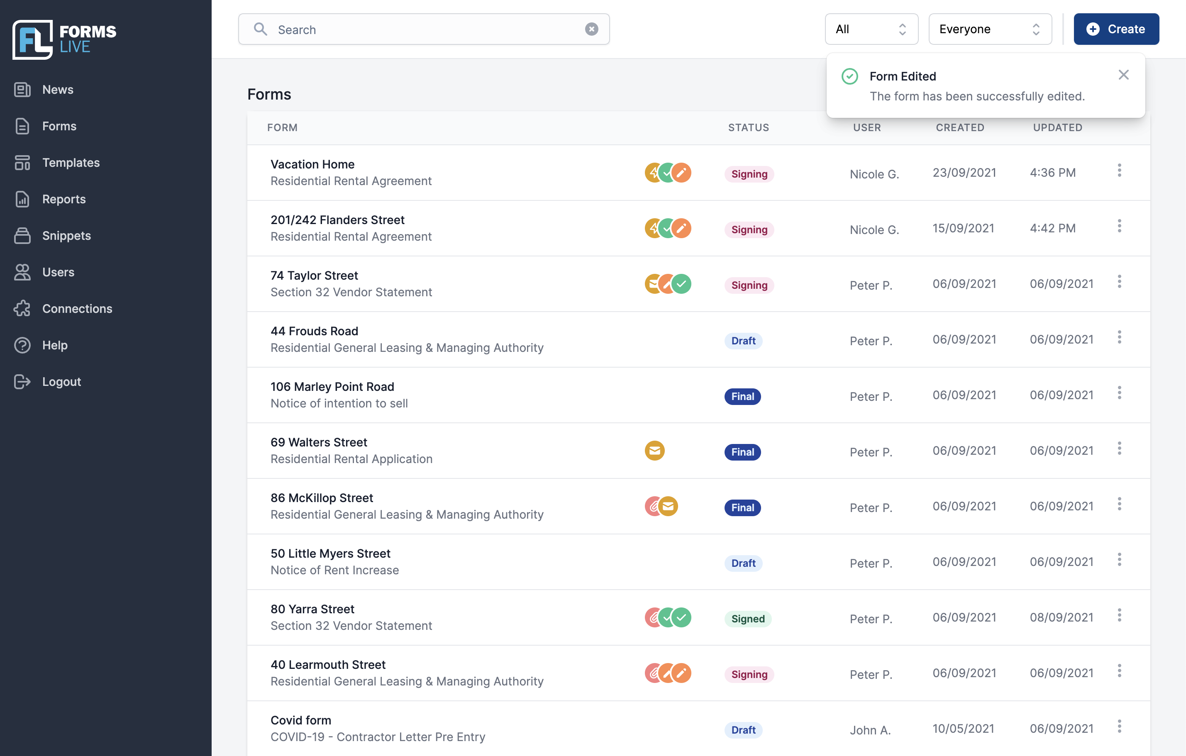Close the Form Edited success notification
Image resolution: width=1186 pixels, height=756 pixels.
1123,74
